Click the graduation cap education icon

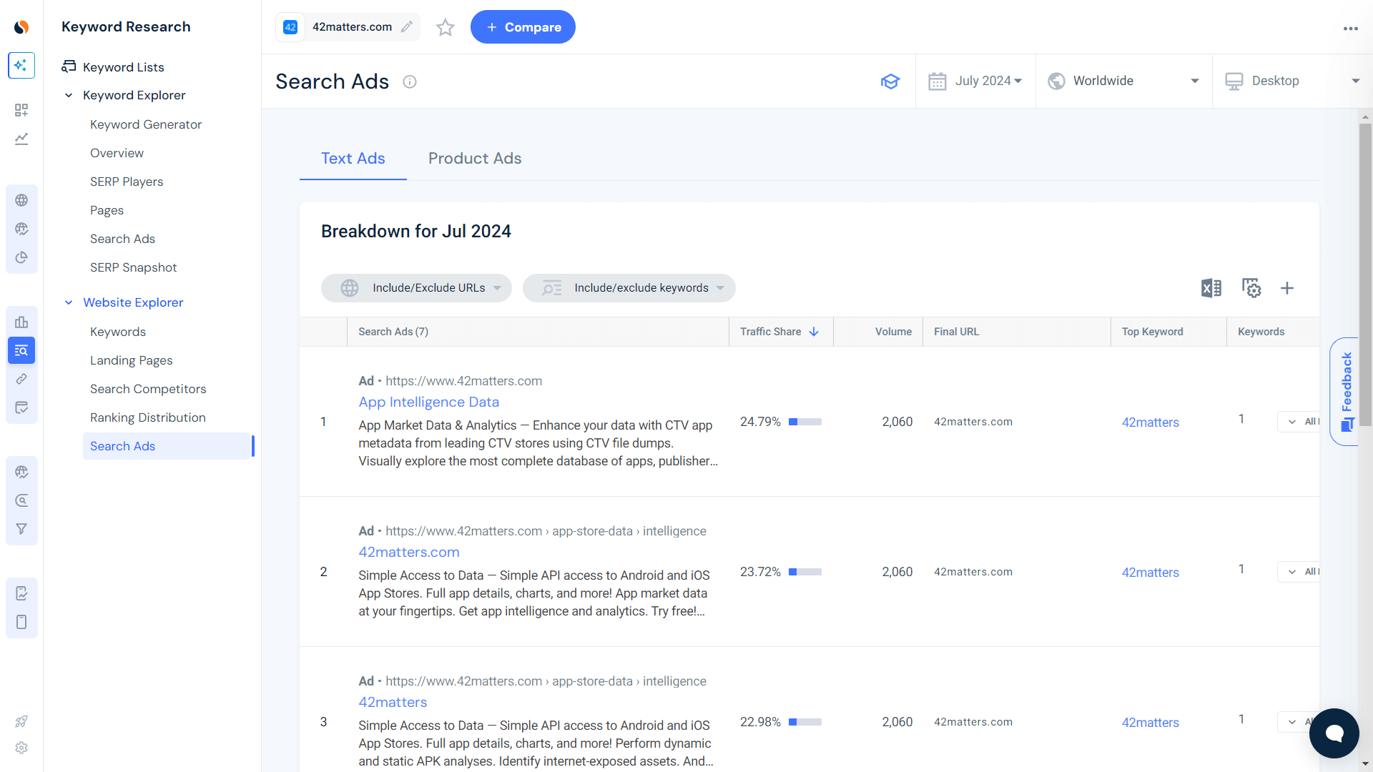[x=890, y=81]
